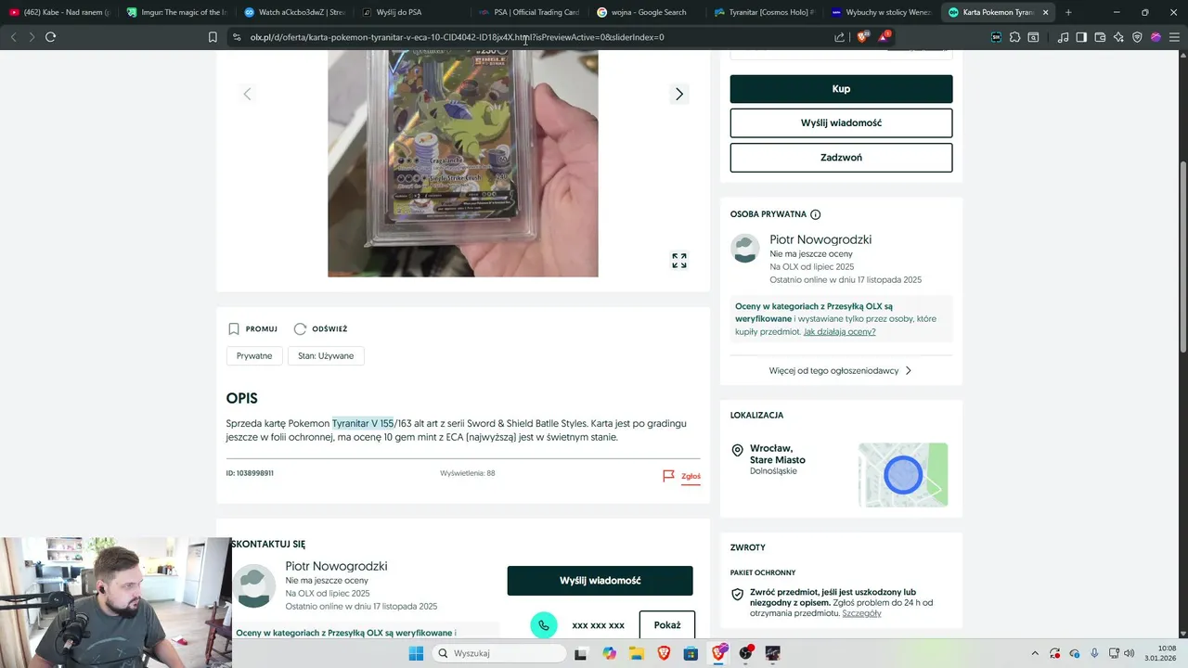Click the page vertical scrollbar
This screenshot has width=1188, height=668.
point(1182,256)
